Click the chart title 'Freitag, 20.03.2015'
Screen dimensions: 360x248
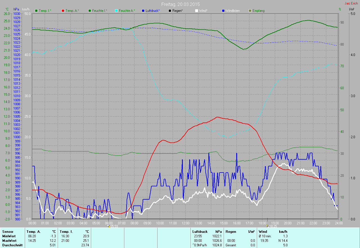pos(181,4)
